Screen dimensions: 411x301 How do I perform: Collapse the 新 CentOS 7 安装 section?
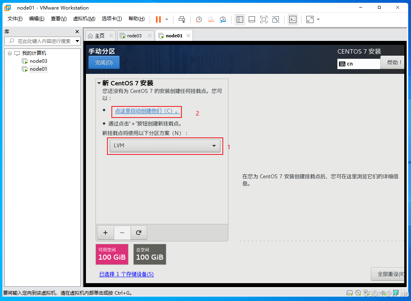tap(99, 83)
